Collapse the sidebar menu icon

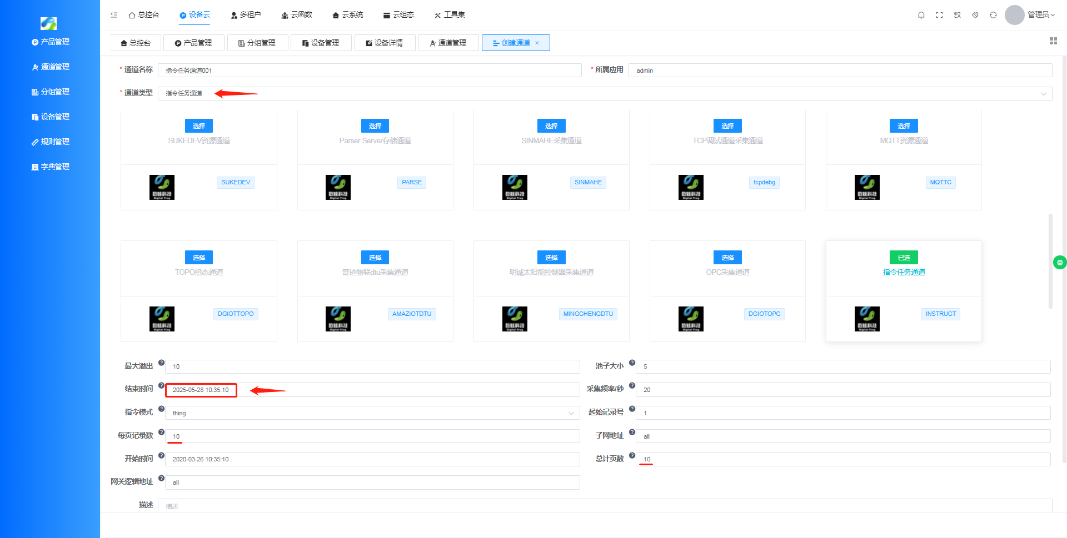pos(114,15)
